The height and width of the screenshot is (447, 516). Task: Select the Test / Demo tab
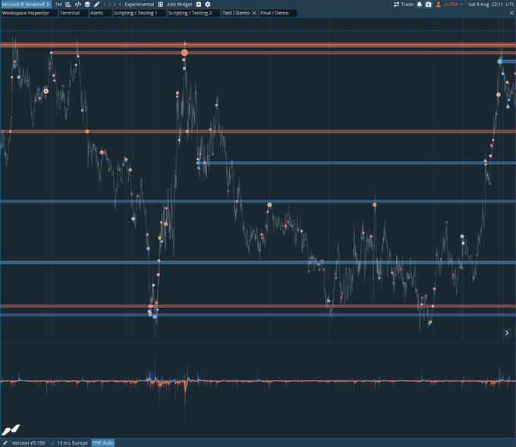236,13
